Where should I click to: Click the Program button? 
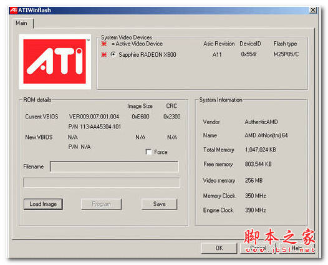coord(101,204)
